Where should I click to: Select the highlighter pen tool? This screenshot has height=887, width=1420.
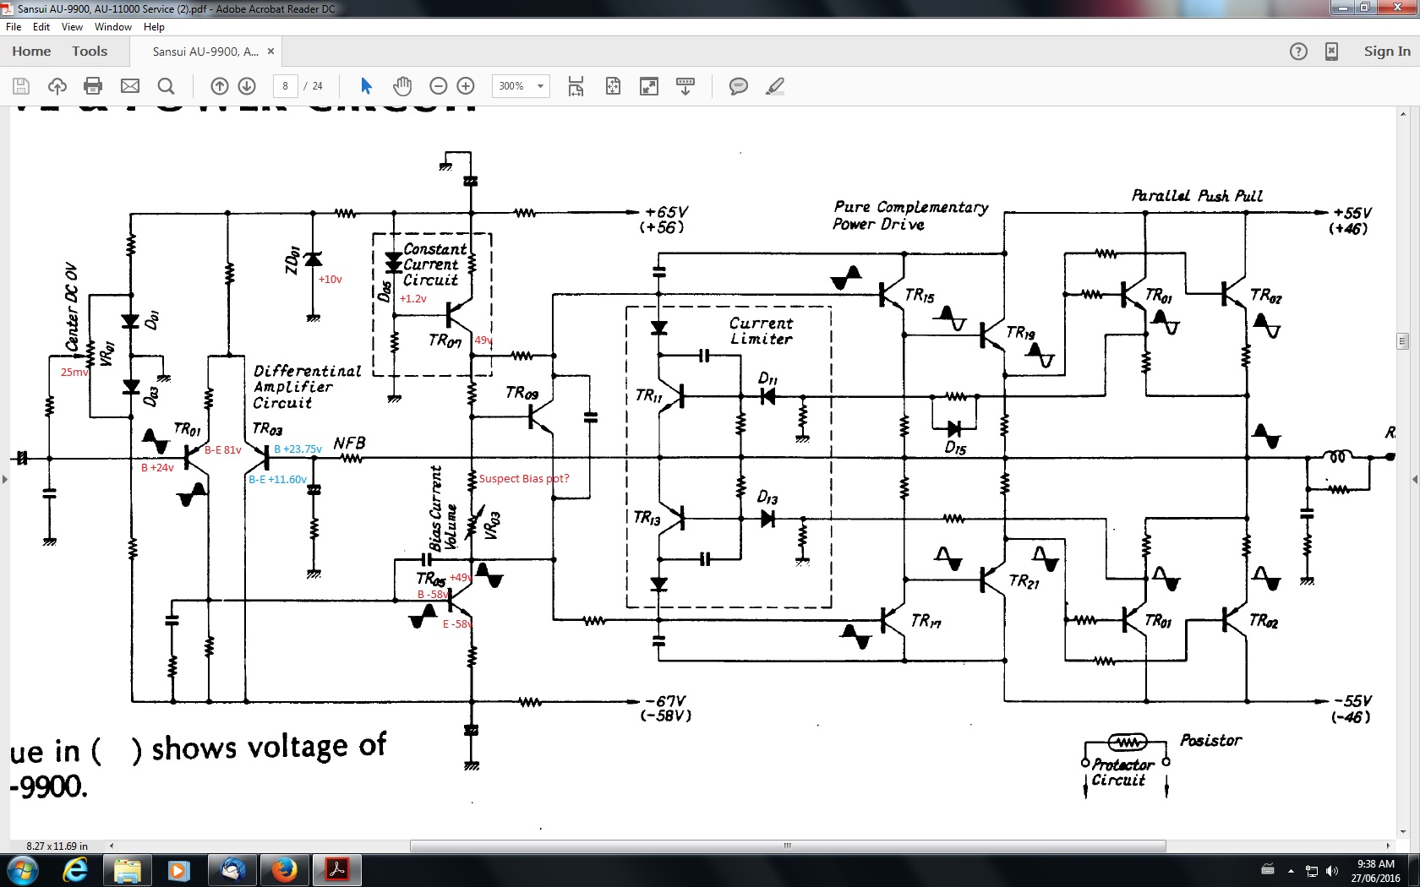pos(774,86)
